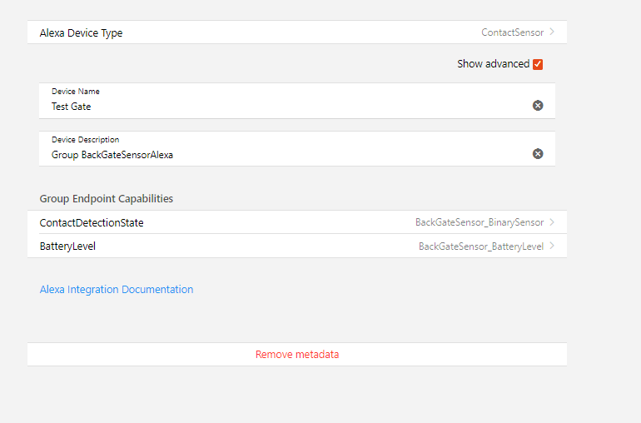This screenshot has height=423, width=641.
Task: Pick the BackGateSensor_BinarySensor item value
Action: click(480, 222)
